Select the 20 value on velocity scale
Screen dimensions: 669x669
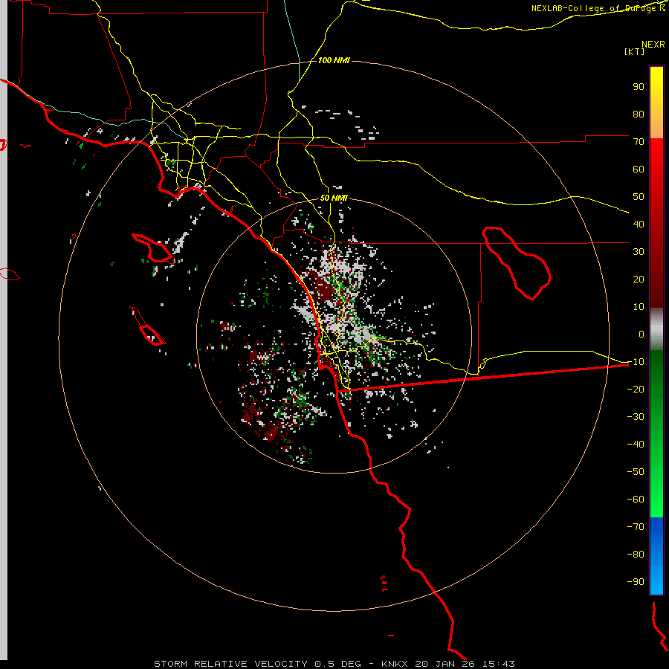pos(639,279)
